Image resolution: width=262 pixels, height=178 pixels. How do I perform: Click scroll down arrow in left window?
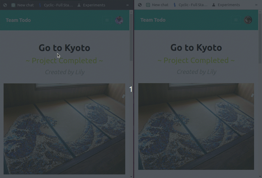click(131, 176)
